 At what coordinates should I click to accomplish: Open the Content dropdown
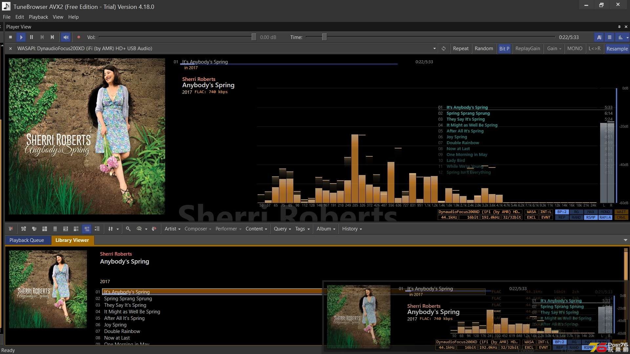(x=256, y=229)
